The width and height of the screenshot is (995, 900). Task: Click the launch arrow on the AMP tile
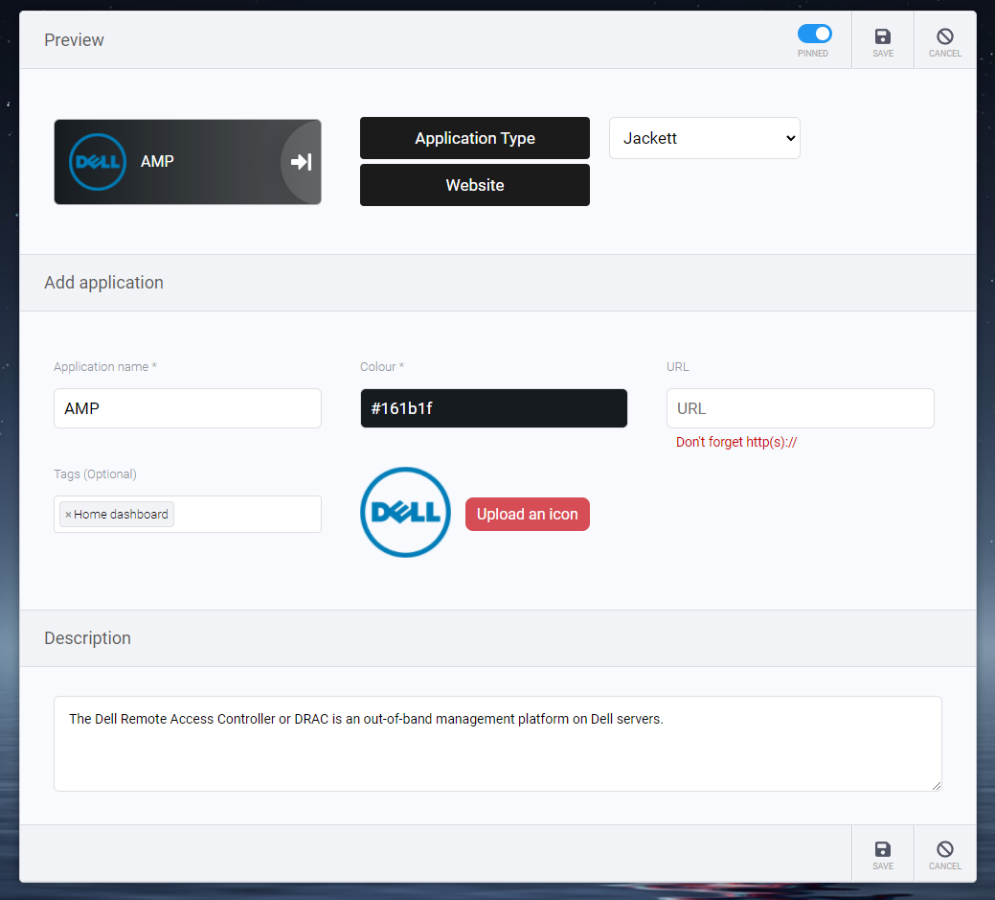point(300,161)
